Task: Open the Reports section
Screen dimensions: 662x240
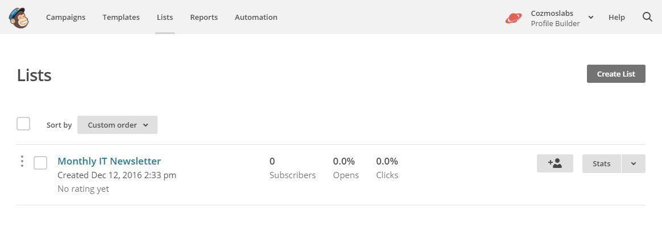Action: click(x=204, y=17)
